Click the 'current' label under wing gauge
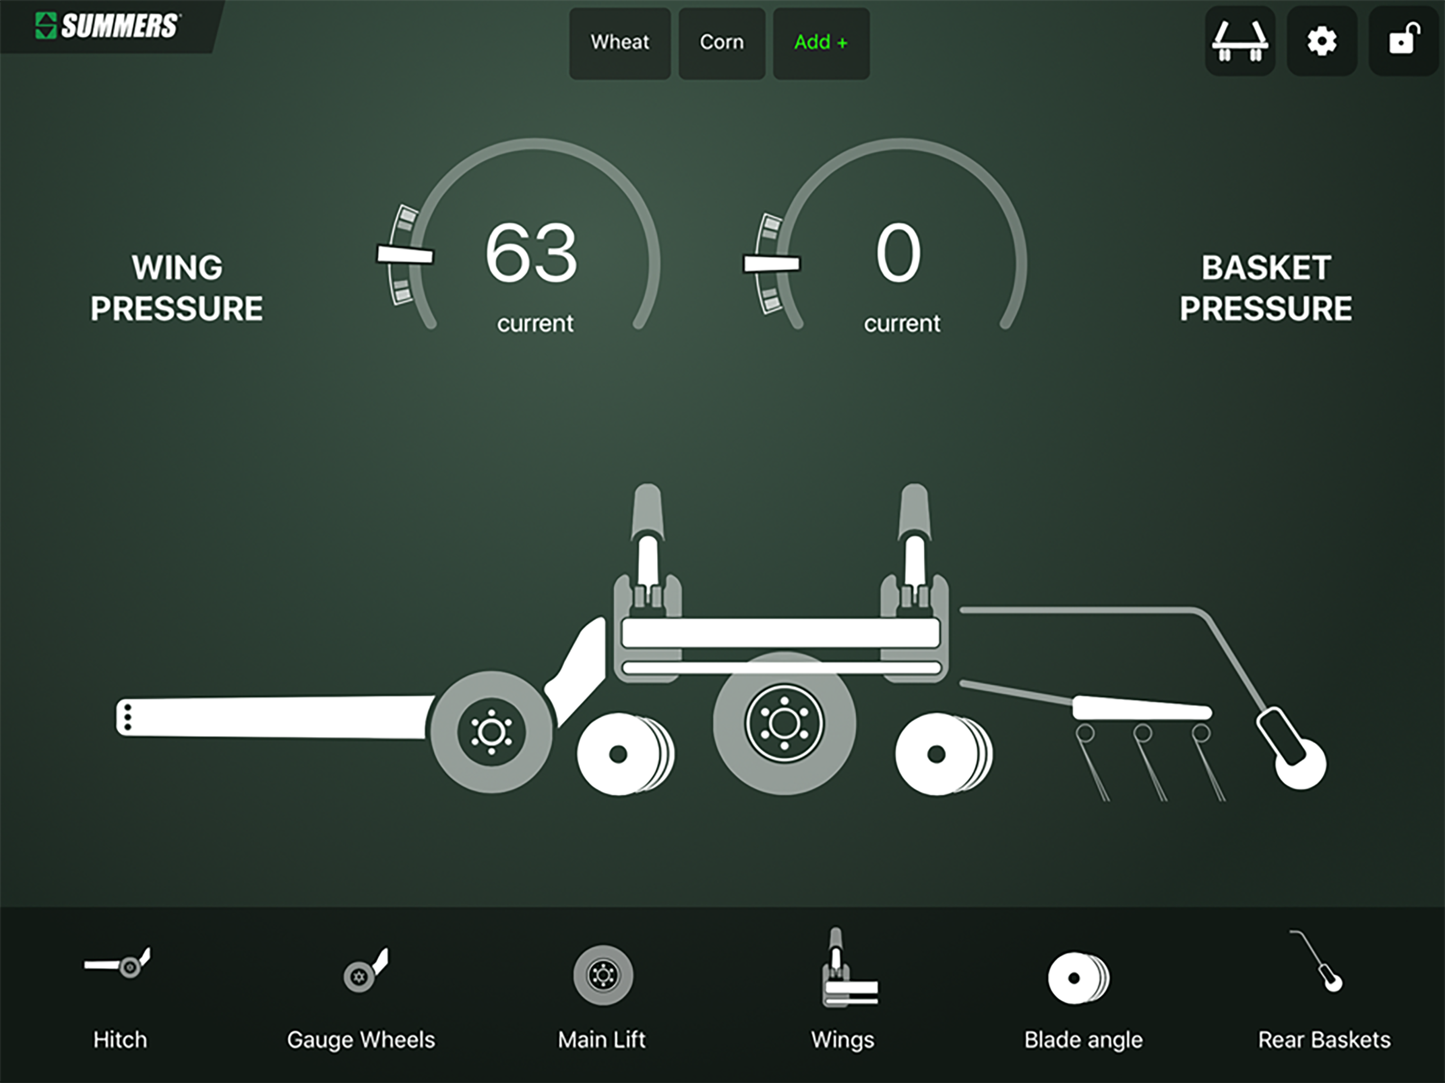 535,323
